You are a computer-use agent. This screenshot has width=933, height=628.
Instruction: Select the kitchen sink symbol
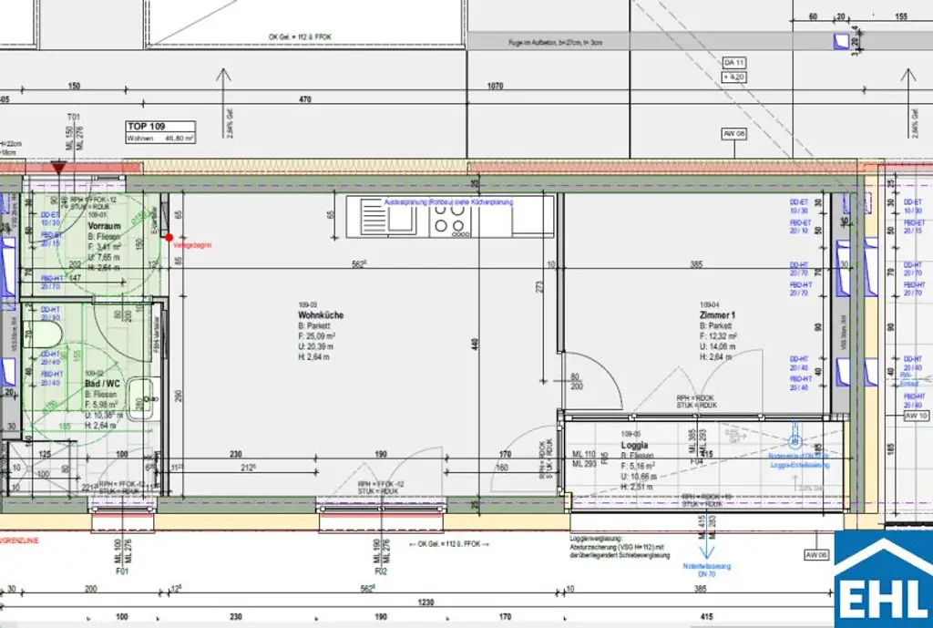click(387, 217)
